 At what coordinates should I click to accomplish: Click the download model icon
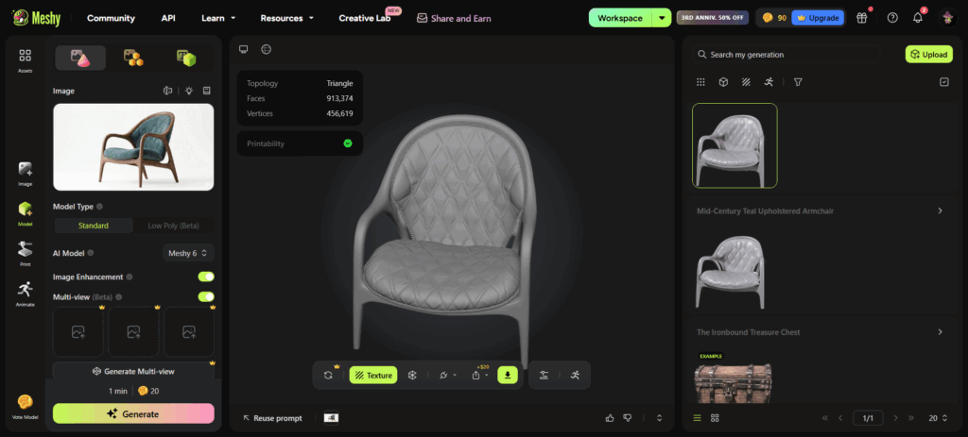pos(508,375)
